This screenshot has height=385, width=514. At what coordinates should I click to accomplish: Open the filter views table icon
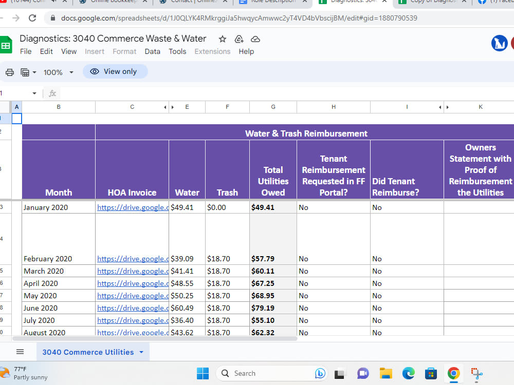click(28, 72)
